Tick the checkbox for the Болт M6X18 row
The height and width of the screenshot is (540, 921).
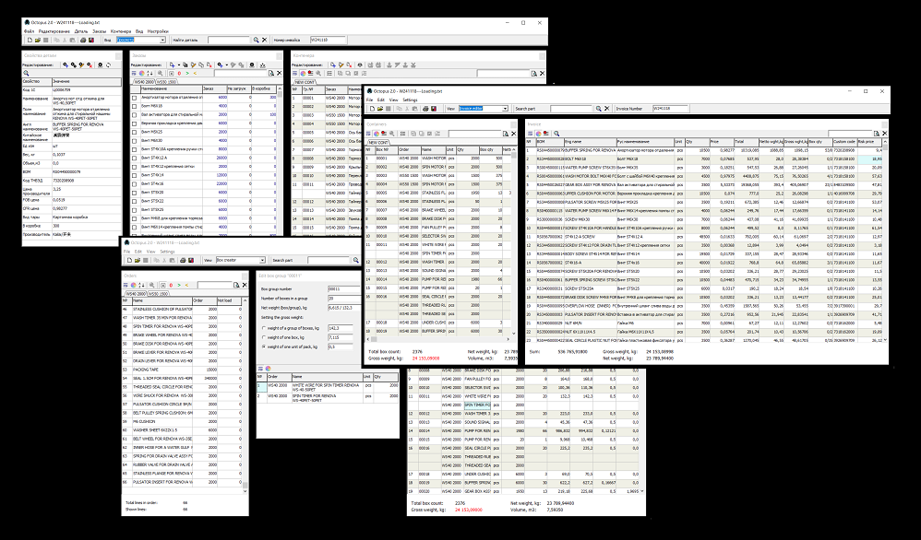135,106
